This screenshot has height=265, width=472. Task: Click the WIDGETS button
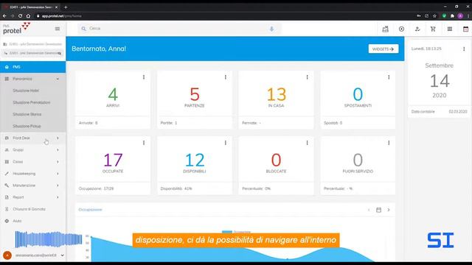click(383, 49)
